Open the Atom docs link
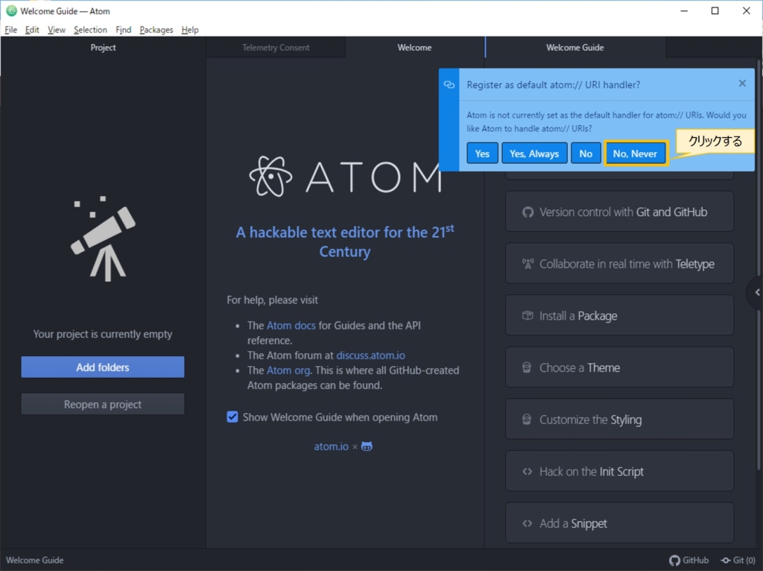 click(x=291, y=325)
